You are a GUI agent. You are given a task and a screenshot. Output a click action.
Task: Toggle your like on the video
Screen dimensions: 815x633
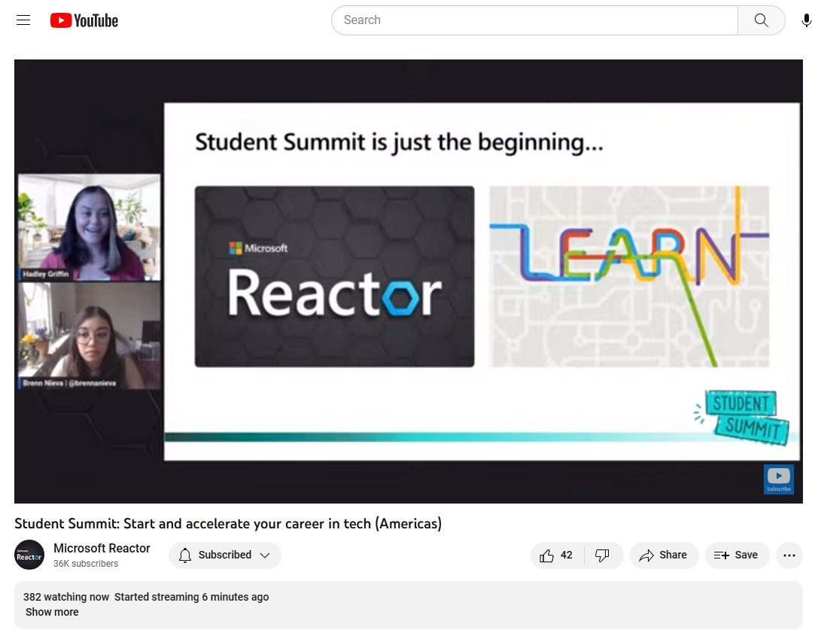coord(546,555)
